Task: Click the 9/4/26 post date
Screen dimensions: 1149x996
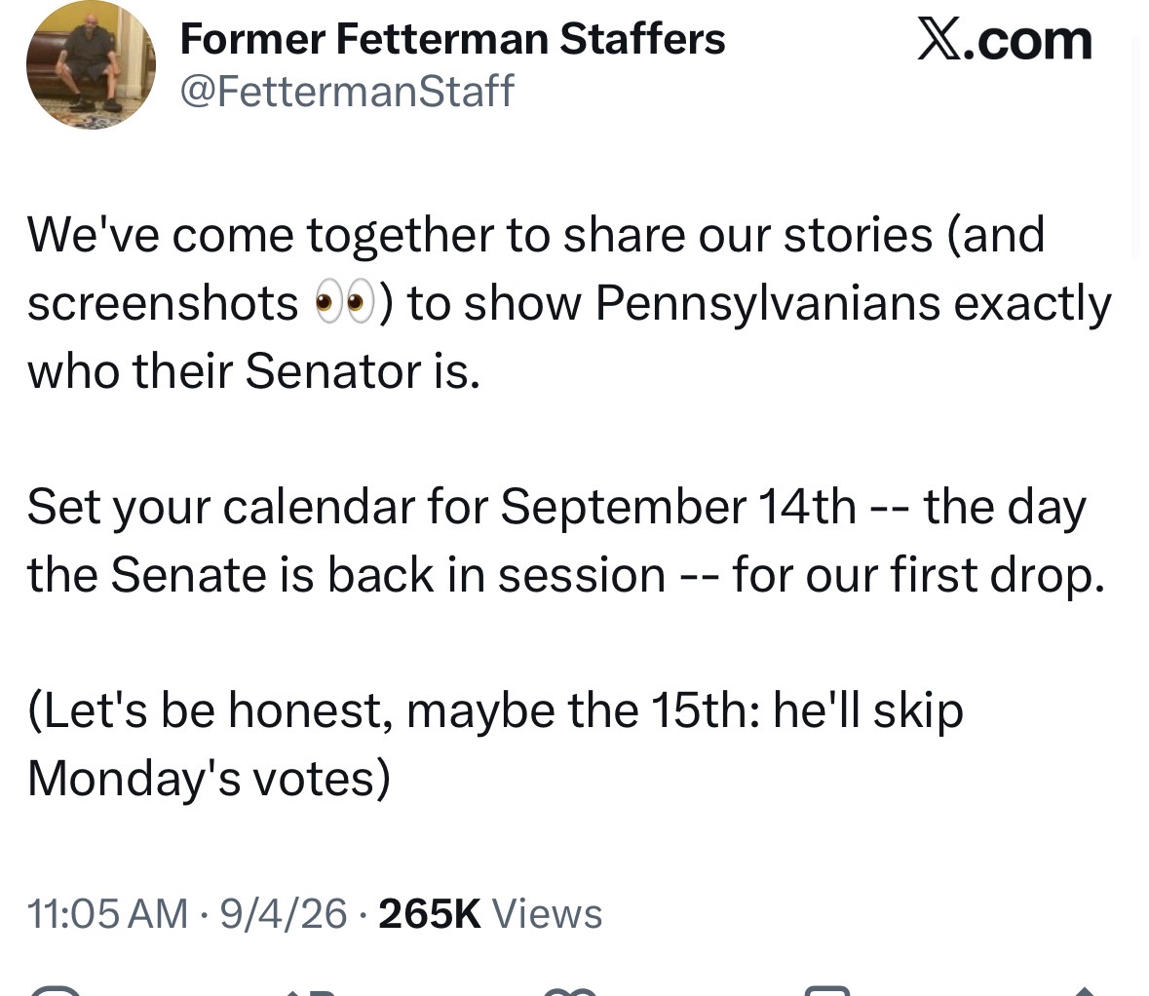Action: click(283, 914)
